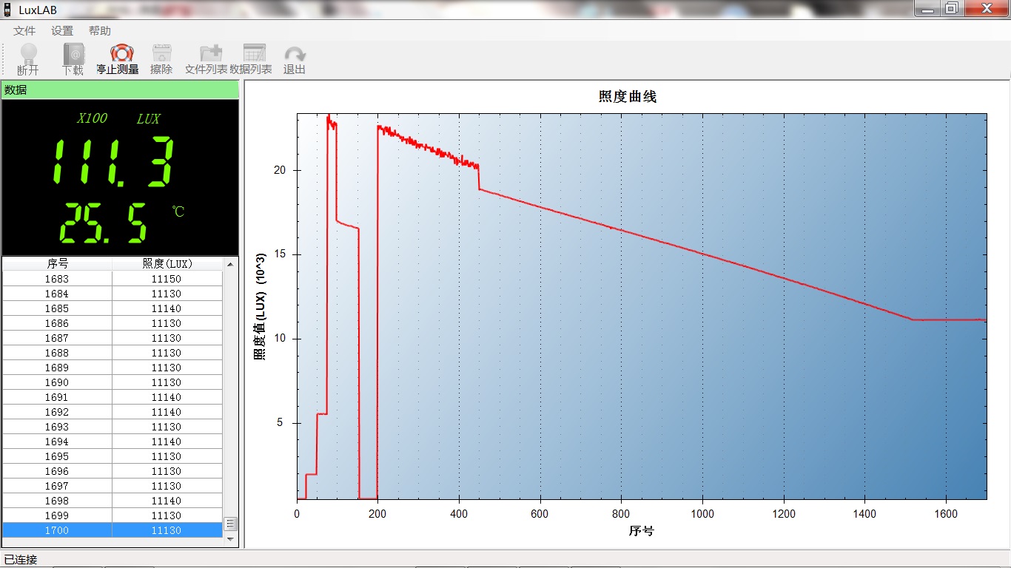Click the data table scrollbar thumb
The width and height of the screenshot is (1011, 568).
coord(230,524)
